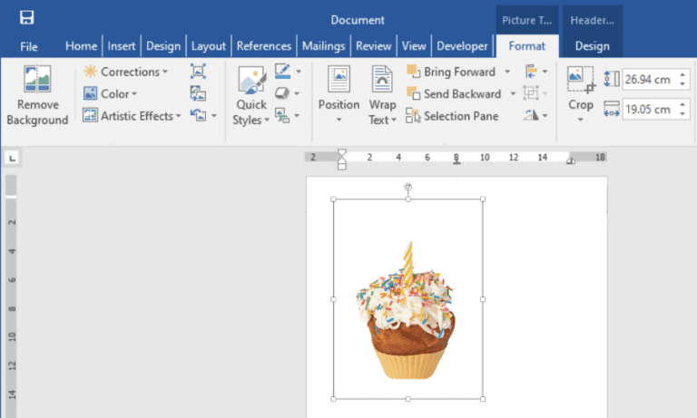Switch to the Insert tab
The width and height of the screenshot is (697, 418).
point(122,46)
